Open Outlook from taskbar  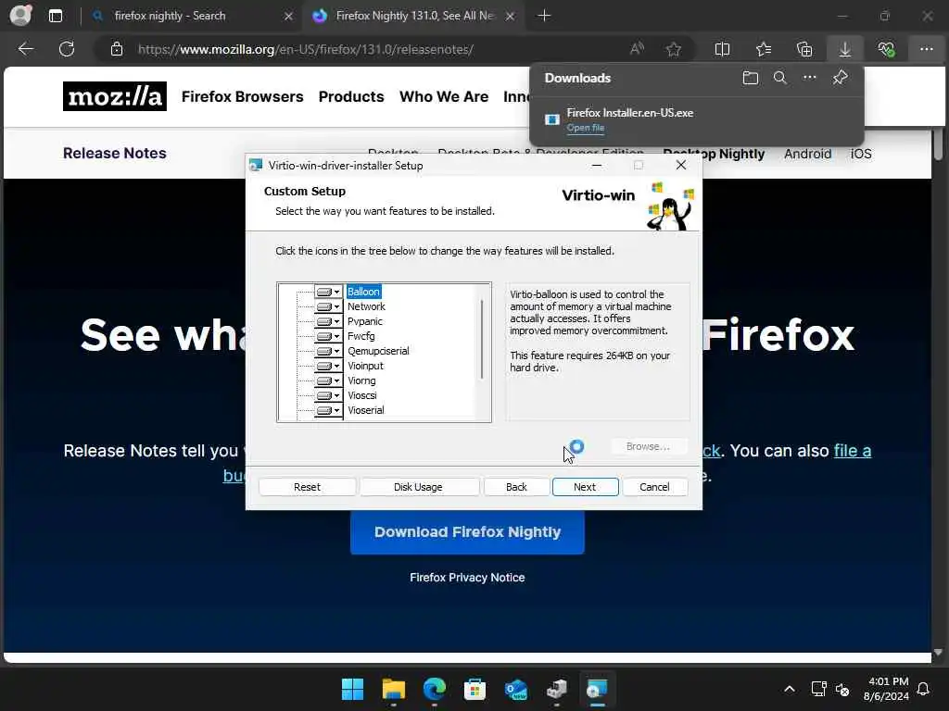[515, 689]
